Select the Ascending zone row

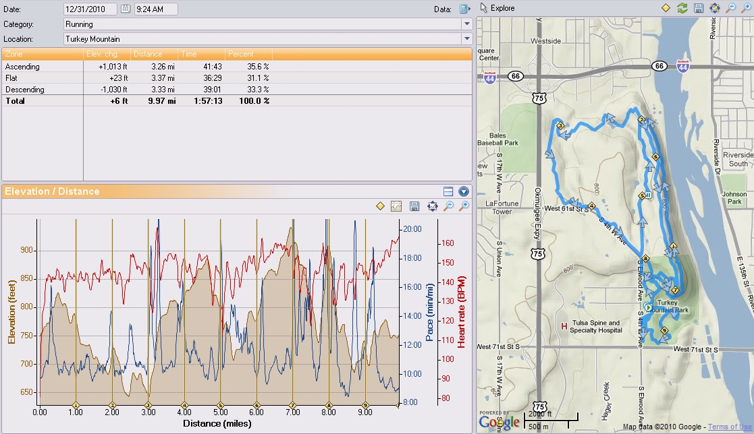tap(236, 67)
